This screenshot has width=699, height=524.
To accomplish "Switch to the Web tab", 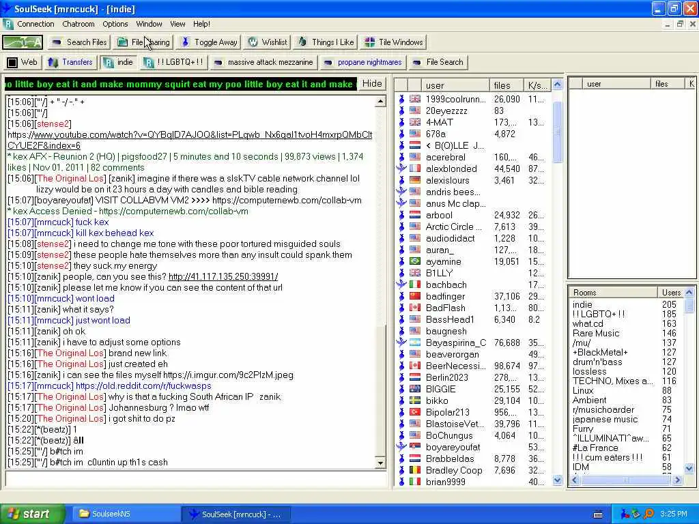I will [23, 62].
